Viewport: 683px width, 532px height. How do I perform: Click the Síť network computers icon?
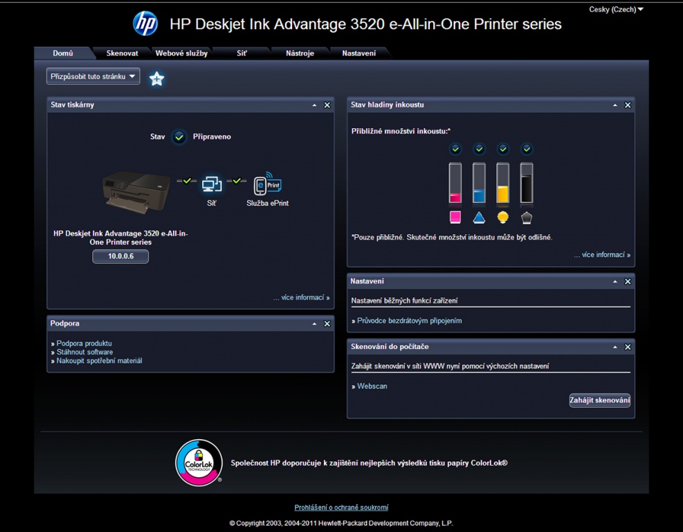(x=212, y=184)
